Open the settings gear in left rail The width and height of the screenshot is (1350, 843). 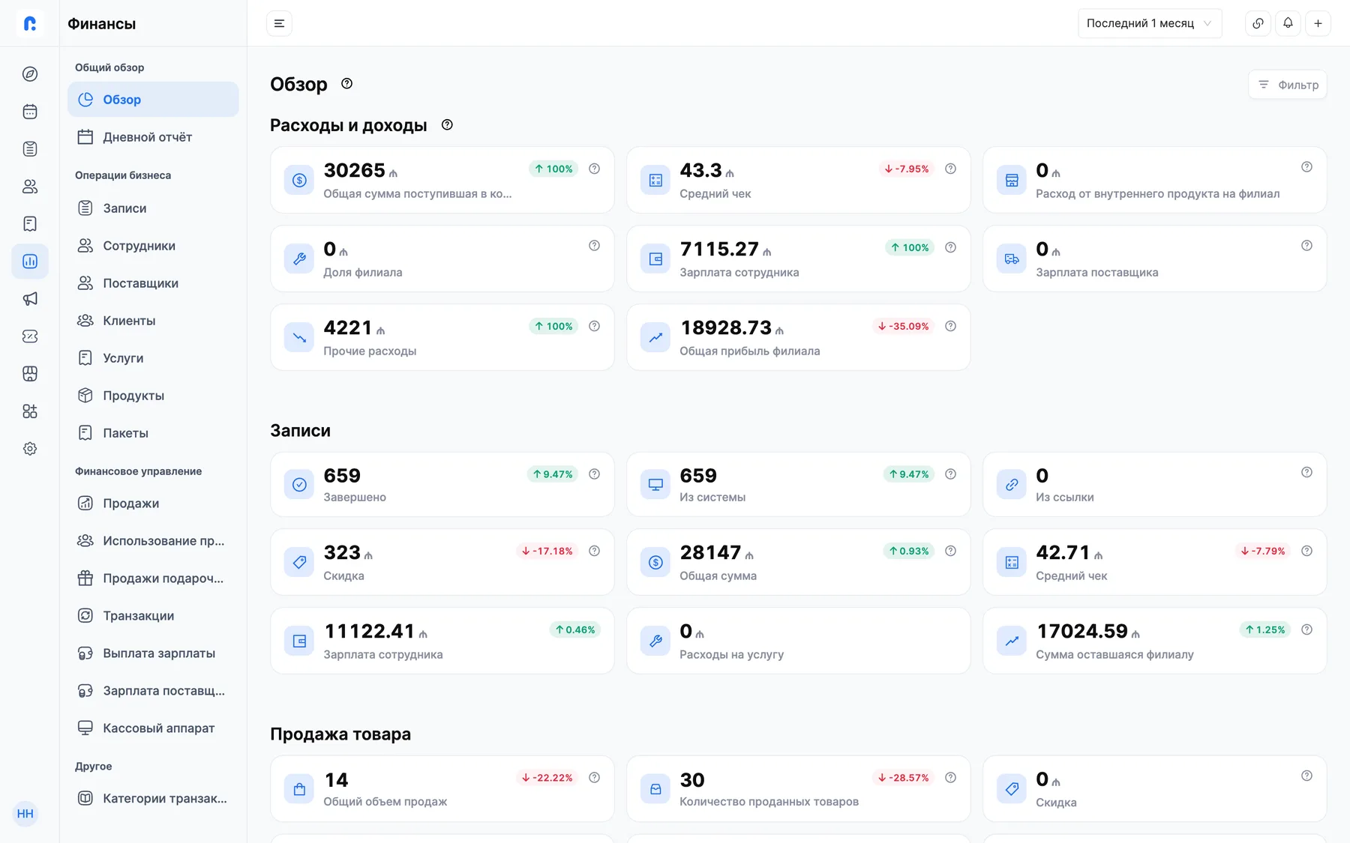(x=30, y=449)
